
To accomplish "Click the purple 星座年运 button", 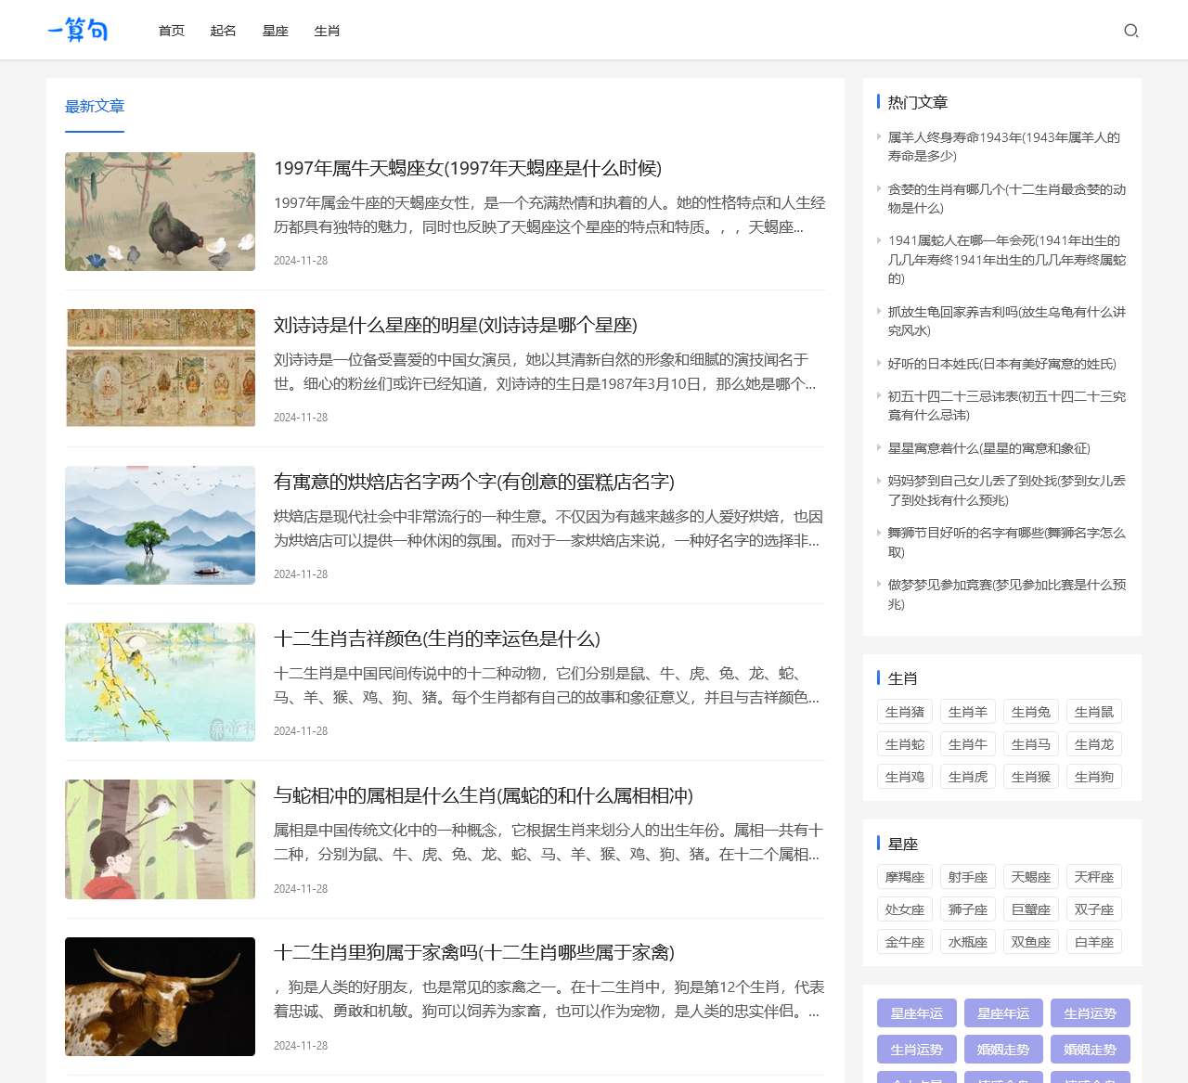I will [916, 1013].
